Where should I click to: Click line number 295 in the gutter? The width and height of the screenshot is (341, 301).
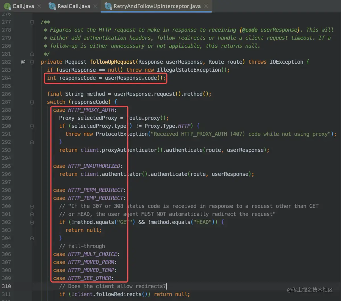7,166
